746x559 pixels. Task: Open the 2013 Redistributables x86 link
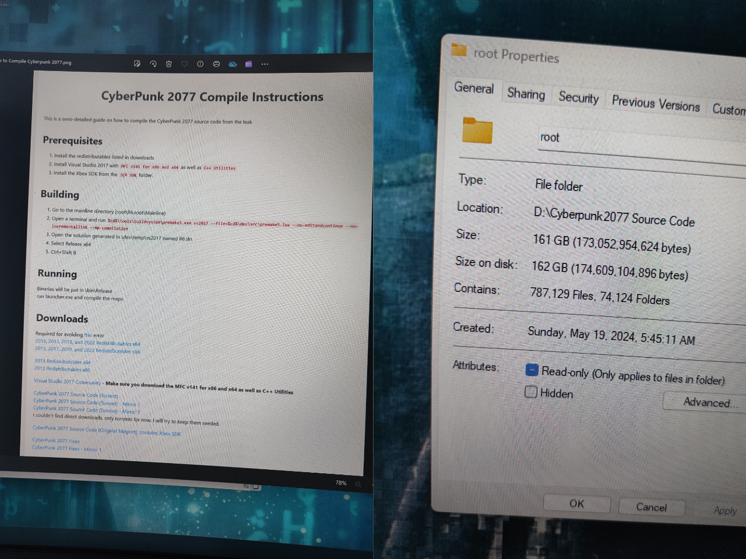[62, 369]
